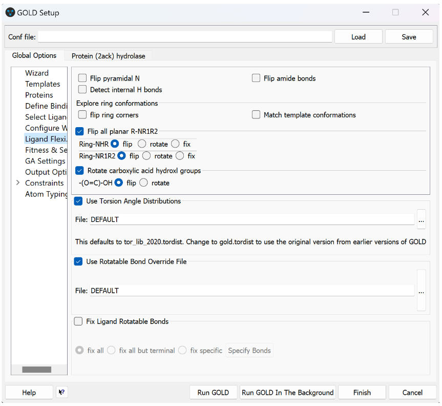
Task: Uncheck Use Torsion Angle Distributions
Action: (x=78, y=201)
